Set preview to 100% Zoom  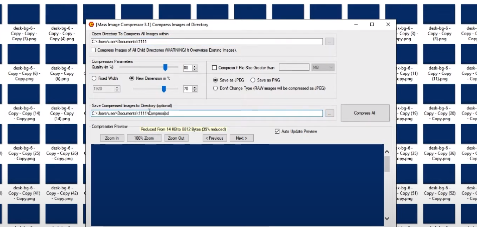pyautogui.click(x=144, y=138)
